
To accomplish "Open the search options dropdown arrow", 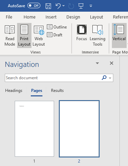I will click(x=110, y=78).
